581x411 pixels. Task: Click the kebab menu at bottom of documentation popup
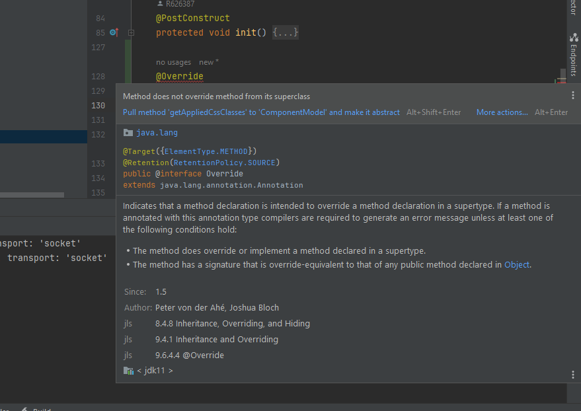click(x=572, y=375)
